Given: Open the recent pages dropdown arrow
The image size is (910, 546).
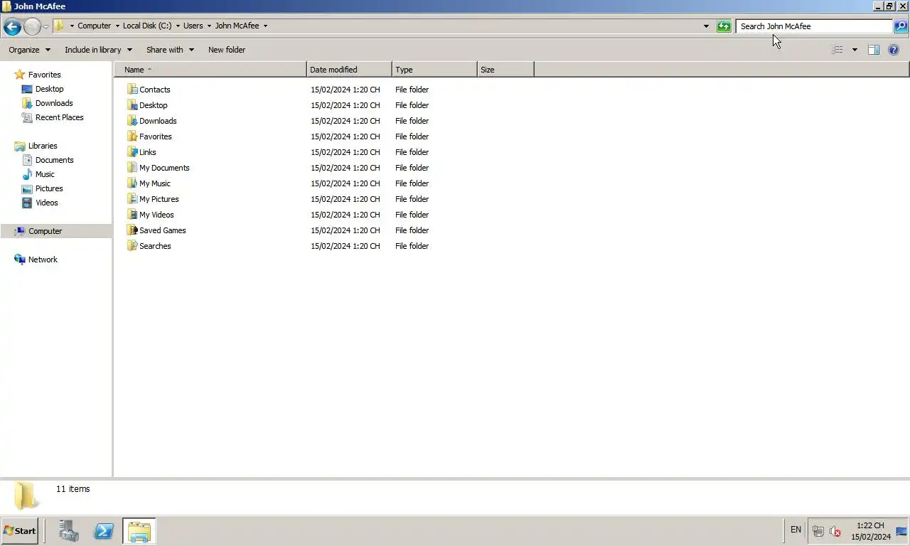Looking at the screenshot, I should tap(45, 27).
